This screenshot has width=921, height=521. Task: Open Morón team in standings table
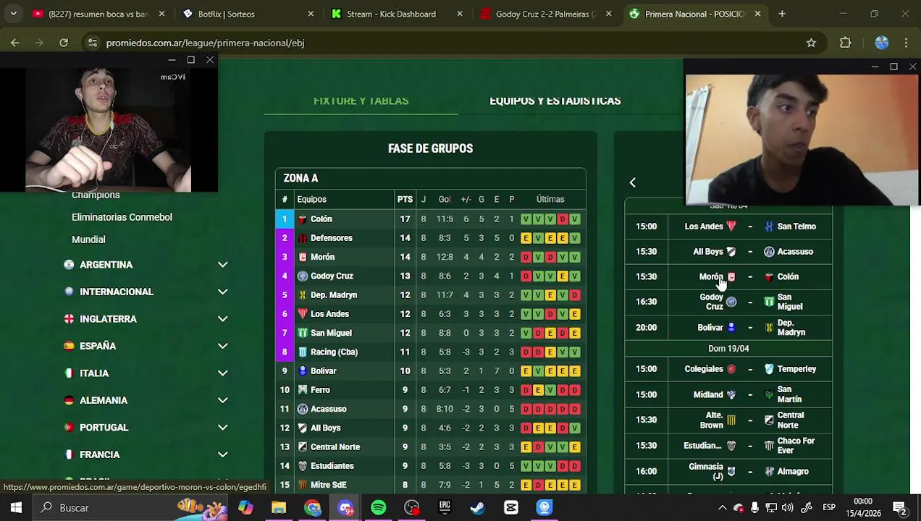pos(322,257)
